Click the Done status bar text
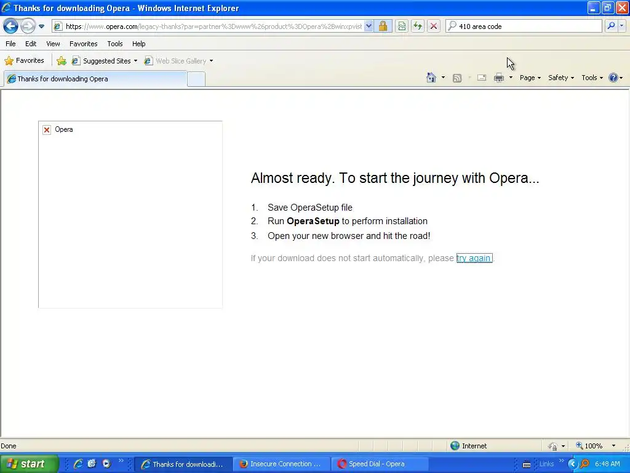This screenshot has height=473, width=630. click(x=9, y=446)
